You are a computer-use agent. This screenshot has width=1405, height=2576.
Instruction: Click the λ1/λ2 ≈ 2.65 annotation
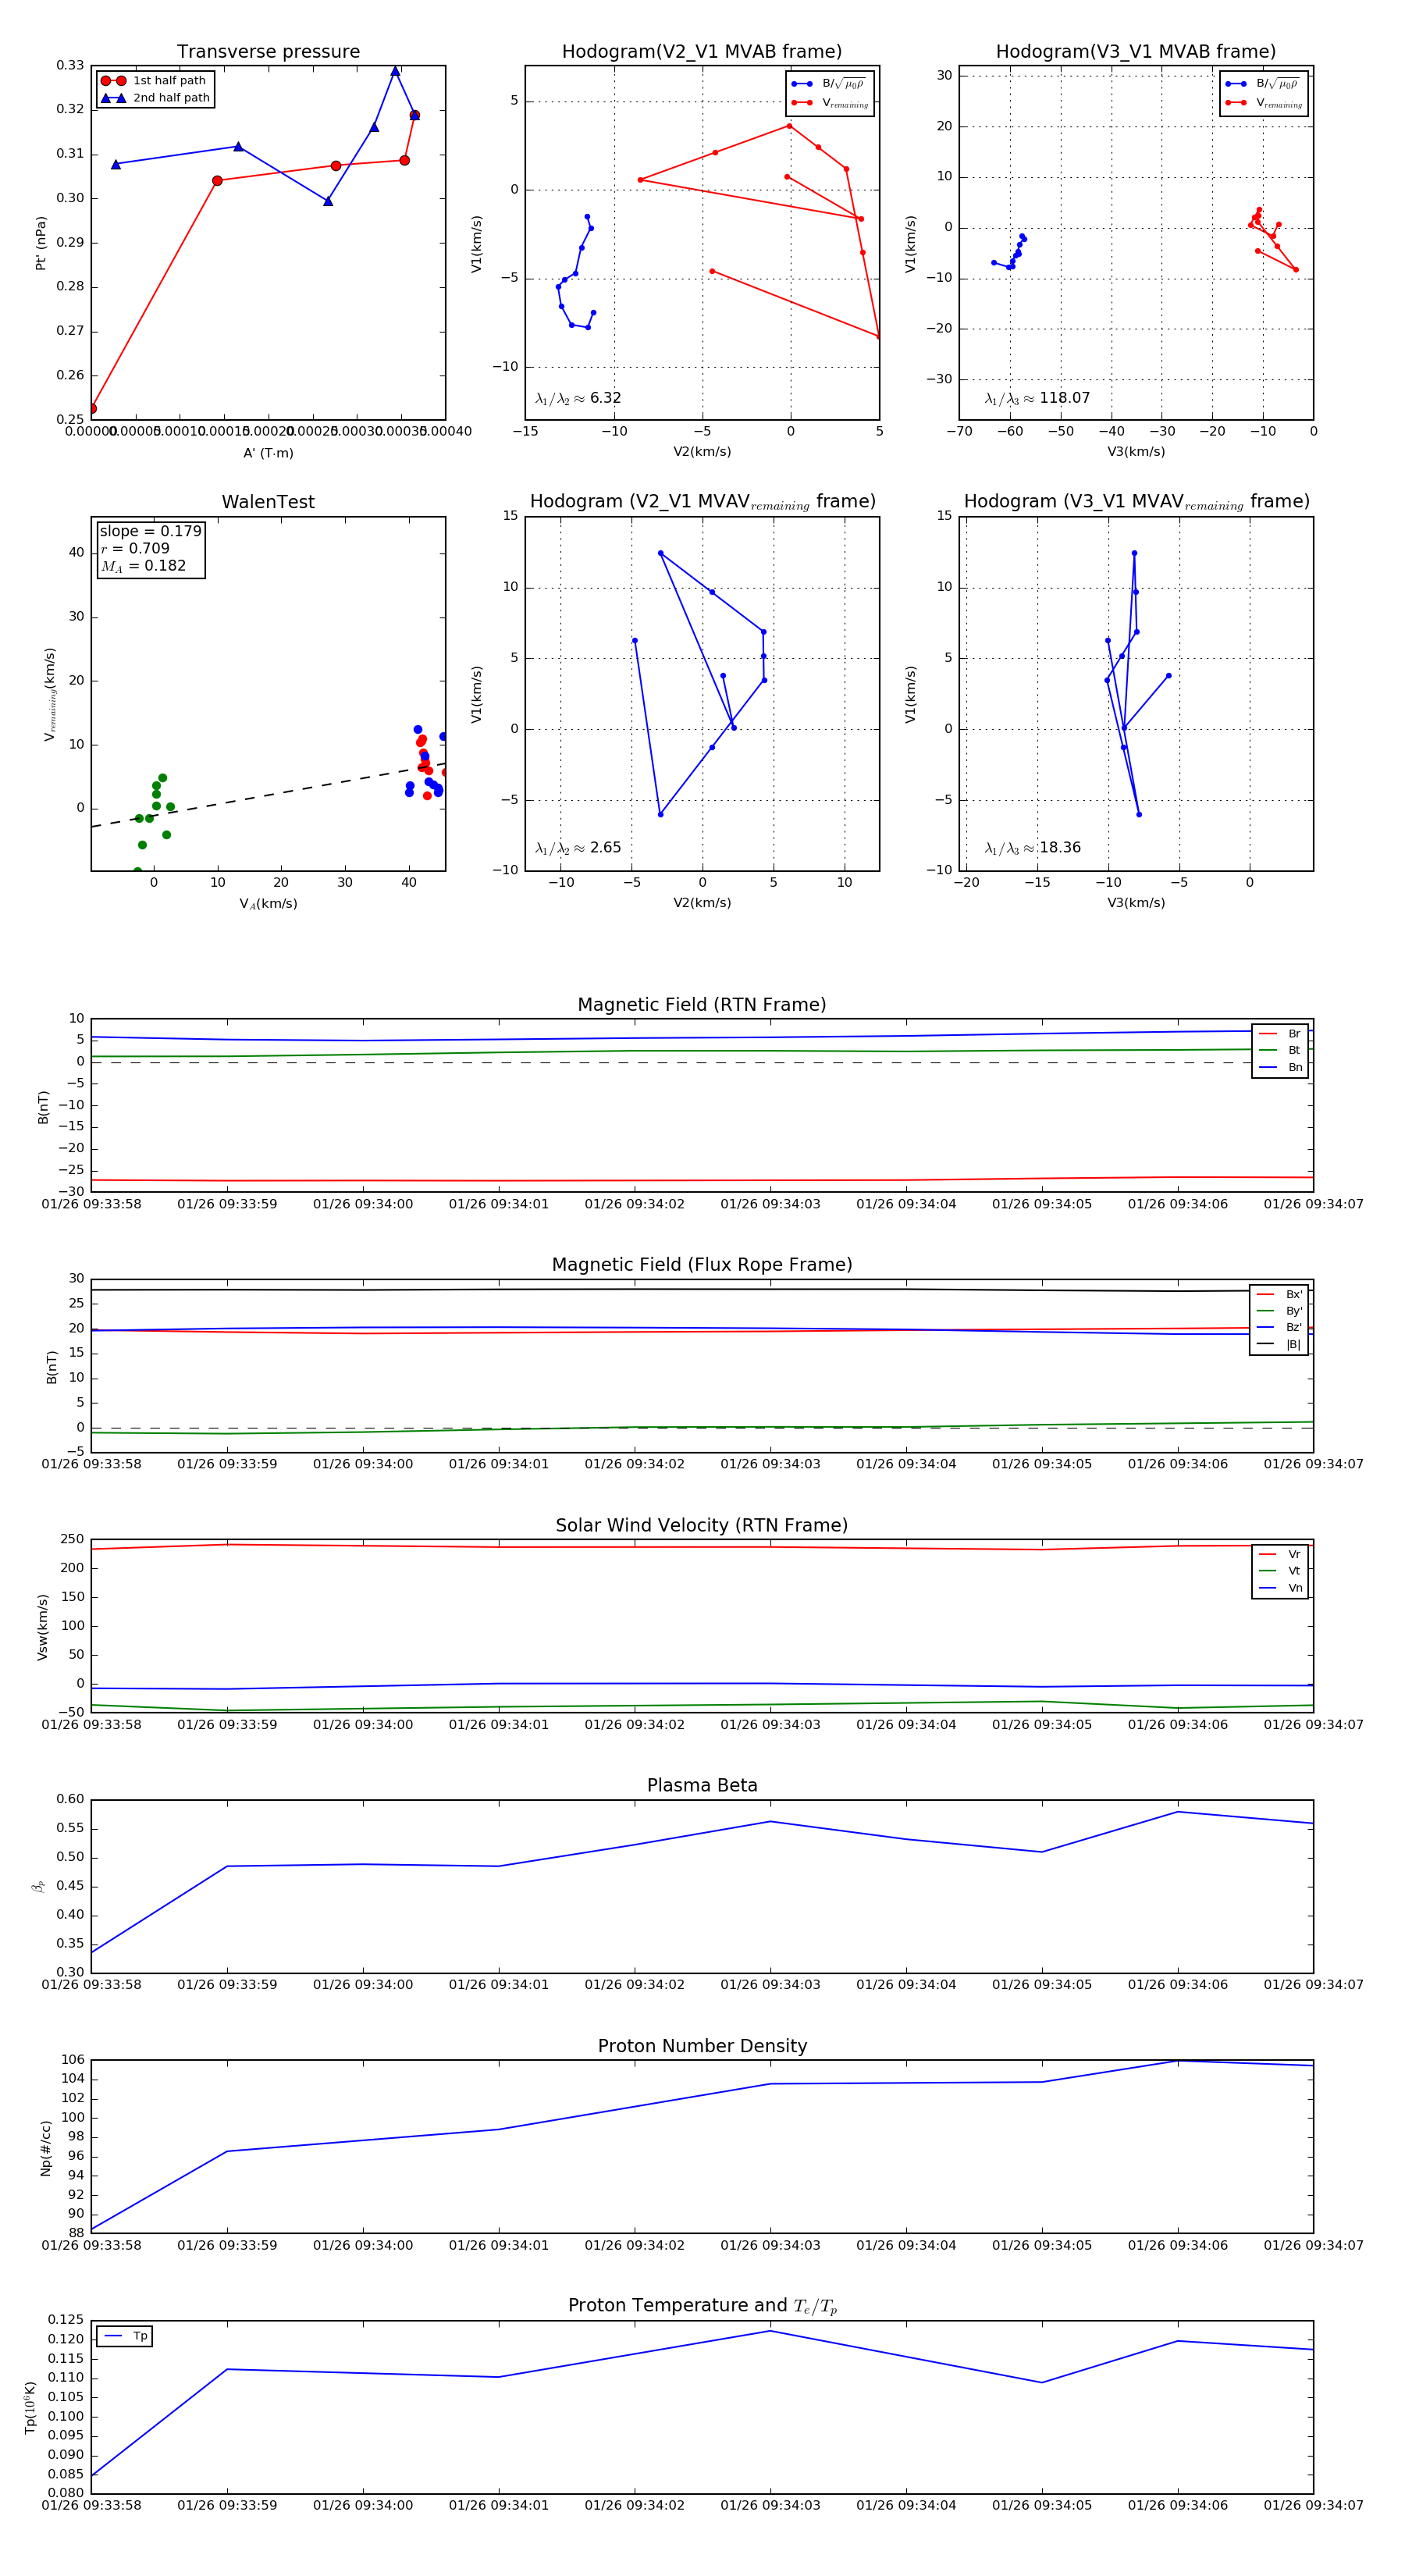tap(578, 848)
